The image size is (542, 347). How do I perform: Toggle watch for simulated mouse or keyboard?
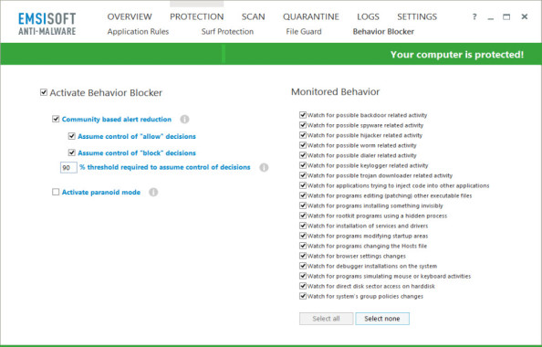coord(303,276)
